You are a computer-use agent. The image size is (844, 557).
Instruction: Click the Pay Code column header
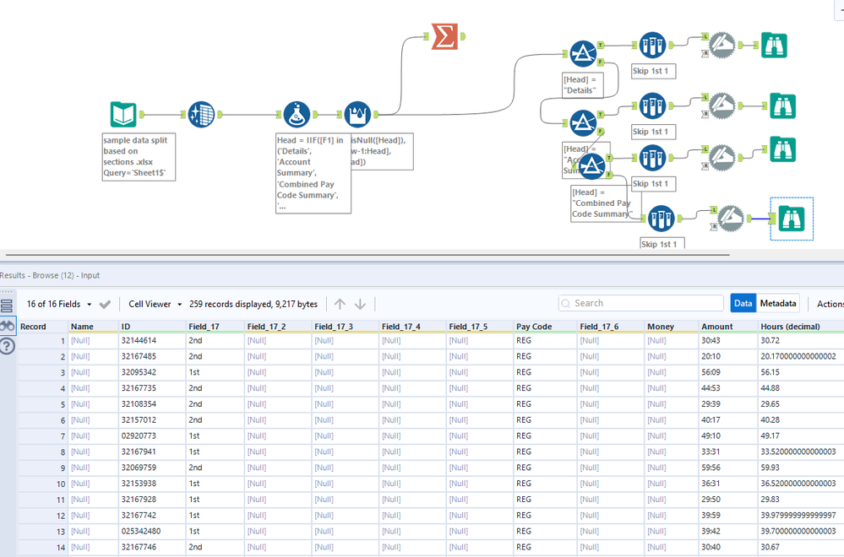click(534, 327)
